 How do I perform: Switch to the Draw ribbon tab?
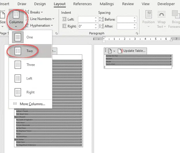tap(22, 4)
